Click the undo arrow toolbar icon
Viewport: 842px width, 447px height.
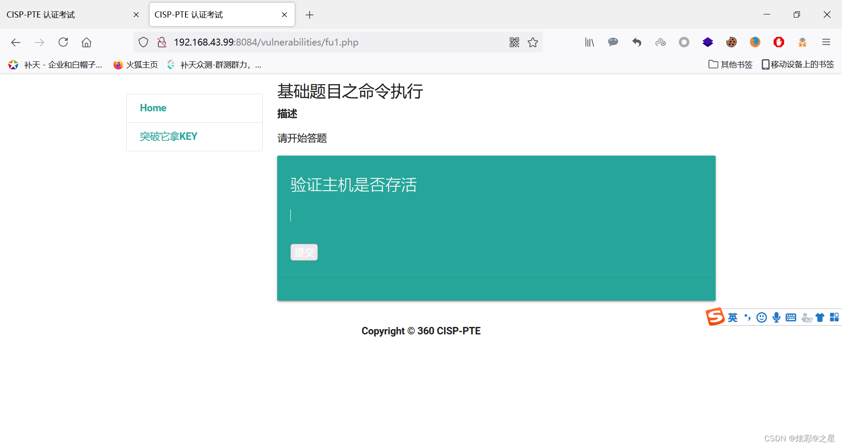pyautogui.click(x=637, y=42)
